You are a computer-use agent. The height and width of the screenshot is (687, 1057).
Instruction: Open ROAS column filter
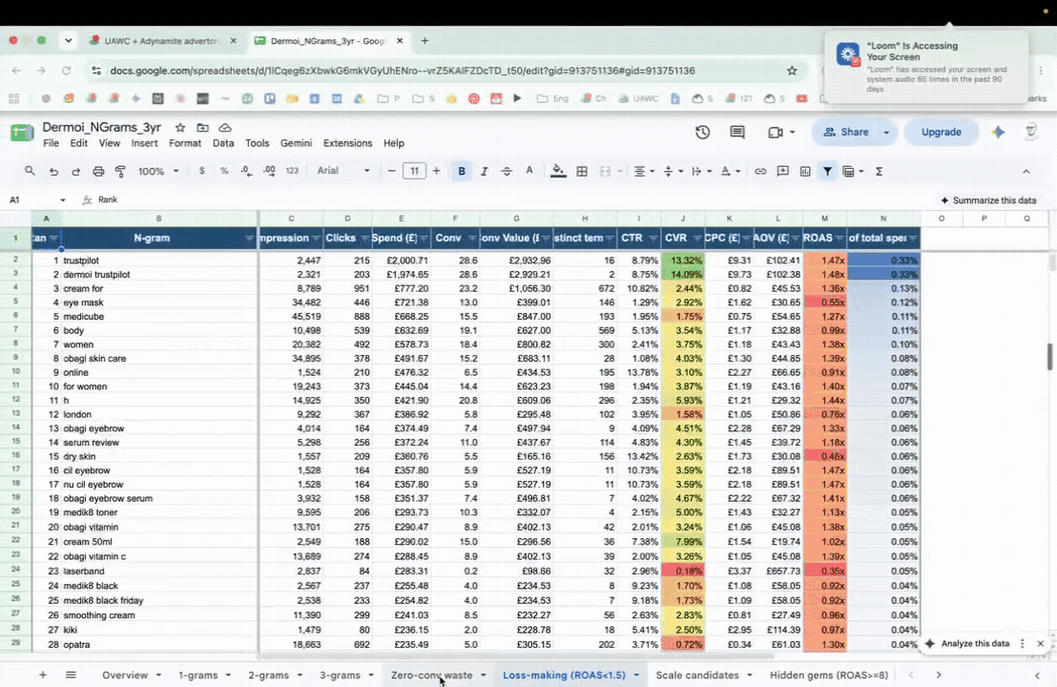839,238
